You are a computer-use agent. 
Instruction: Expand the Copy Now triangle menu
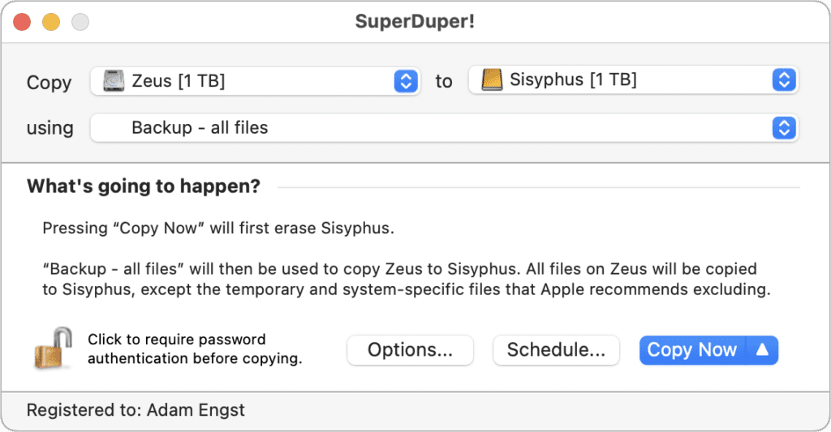pos(762,350)
